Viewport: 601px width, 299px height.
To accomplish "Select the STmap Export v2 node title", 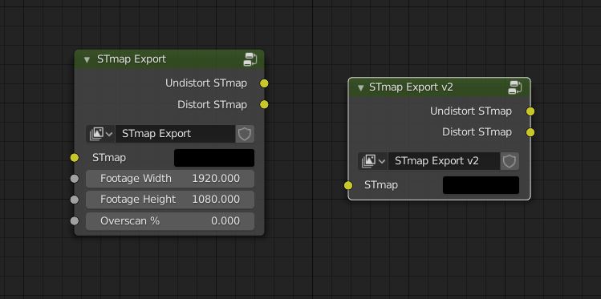I will (411, 87).
